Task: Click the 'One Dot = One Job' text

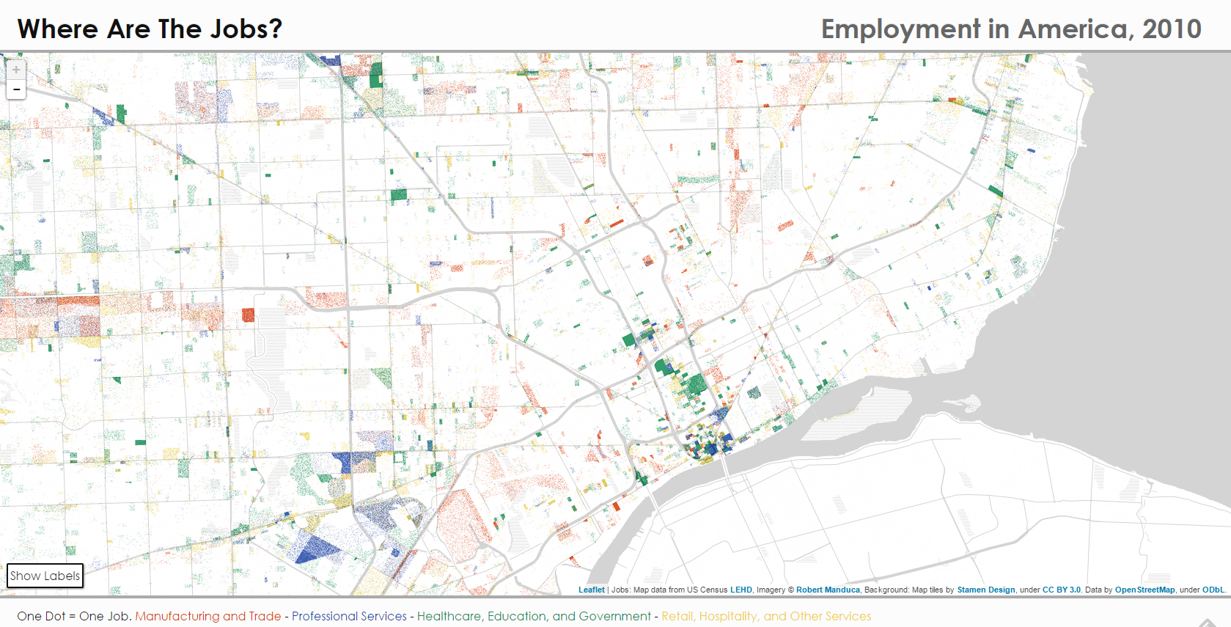Action: tap(73, 616)
